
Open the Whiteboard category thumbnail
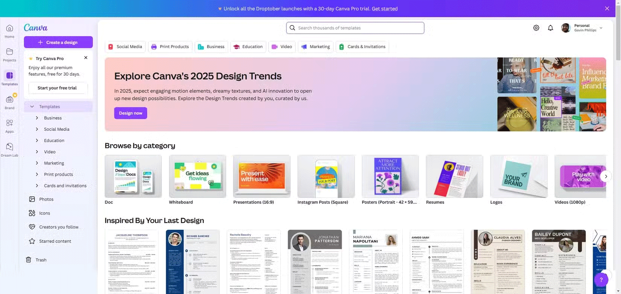(x=198, y=176)
